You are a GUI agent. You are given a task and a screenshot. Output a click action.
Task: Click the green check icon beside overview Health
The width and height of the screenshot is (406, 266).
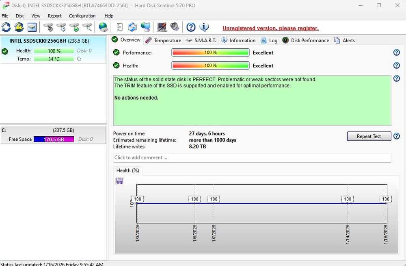point(117,65)
